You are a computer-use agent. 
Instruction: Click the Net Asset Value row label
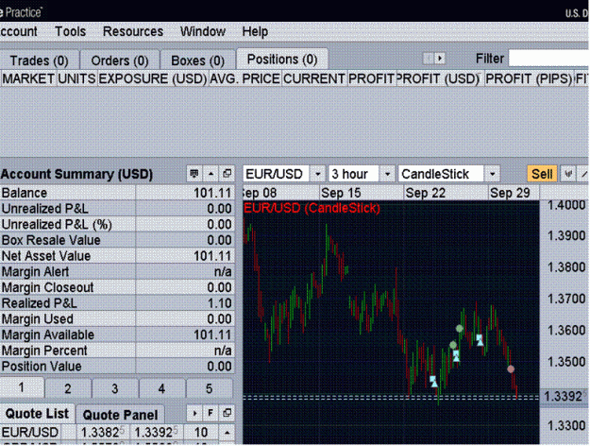click(x=46, y=256)
